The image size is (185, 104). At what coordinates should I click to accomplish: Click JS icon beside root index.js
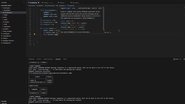[x=2, y=38]
